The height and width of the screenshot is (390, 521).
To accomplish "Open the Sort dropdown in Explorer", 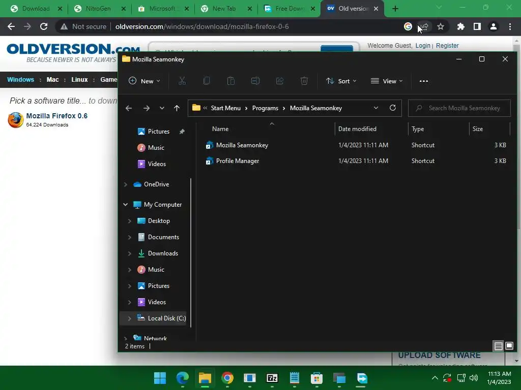I will tap(341, 81).
